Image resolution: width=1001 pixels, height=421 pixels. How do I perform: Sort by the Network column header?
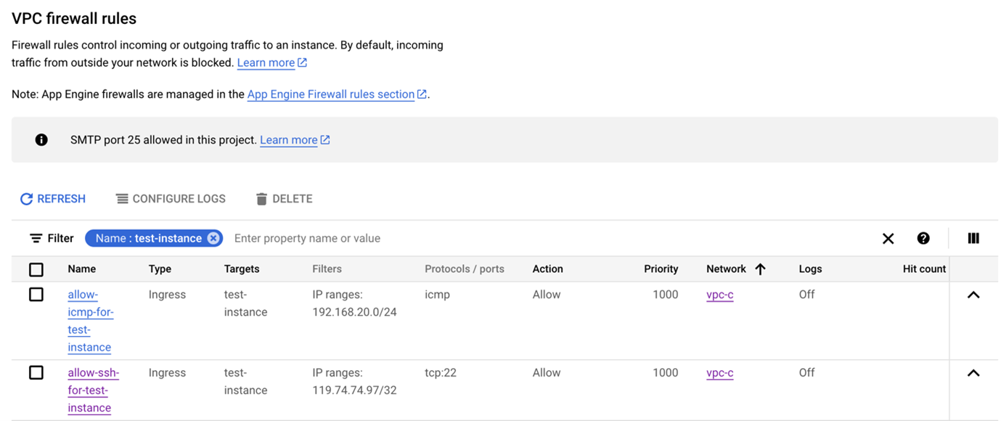coord(727,269)
